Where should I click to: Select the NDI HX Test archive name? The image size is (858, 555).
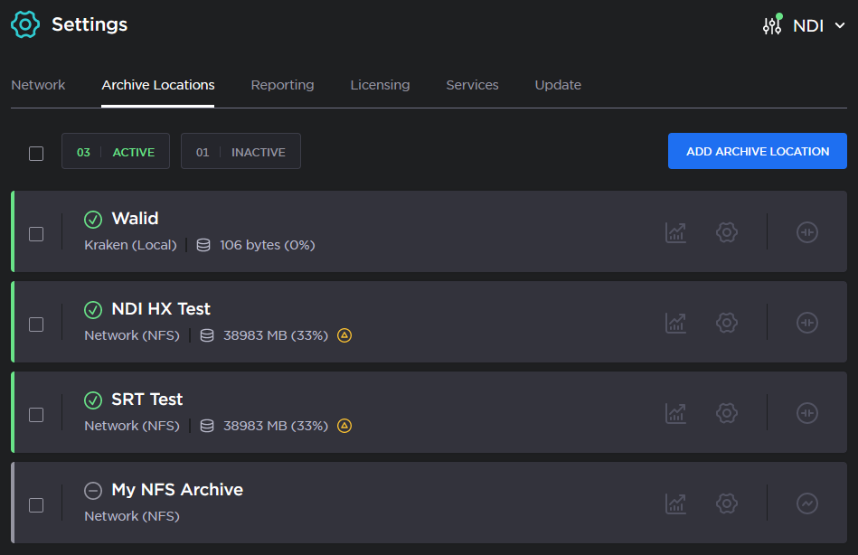161,309
